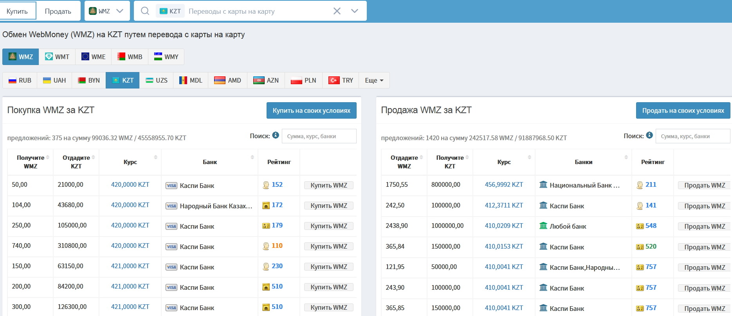The image size is (732, 316).
Task: Click Продать WMZ for 2438,90 row
Action: click(705, 226)
